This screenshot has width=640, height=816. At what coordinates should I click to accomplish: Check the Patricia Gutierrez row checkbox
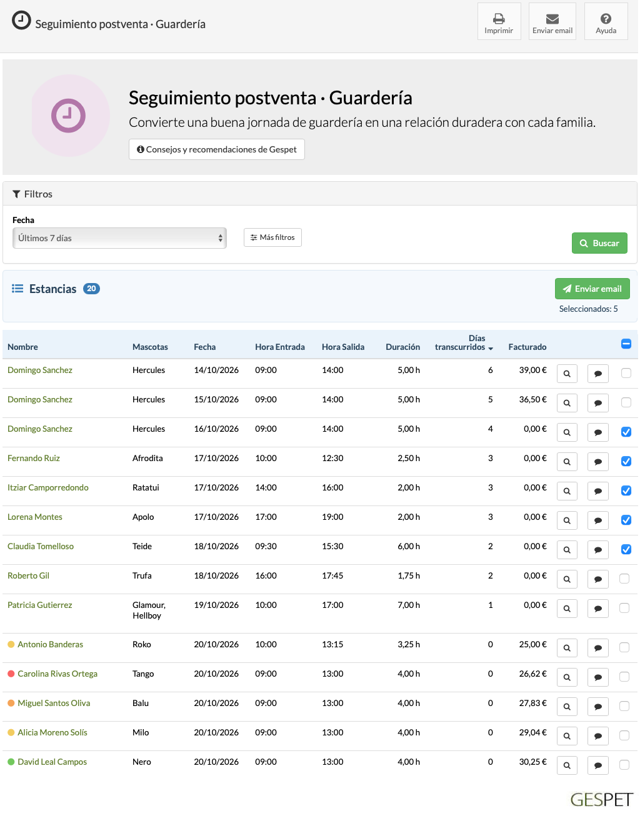point(624,608)
